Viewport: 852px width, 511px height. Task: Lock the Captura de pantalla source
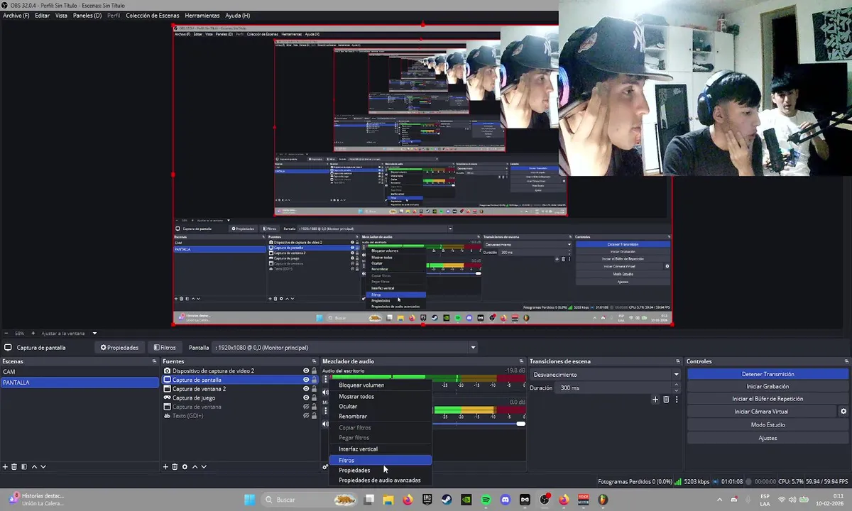[315, 380]
